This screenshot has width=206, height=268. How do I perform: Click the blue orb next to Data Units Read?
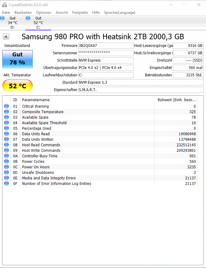6,134
